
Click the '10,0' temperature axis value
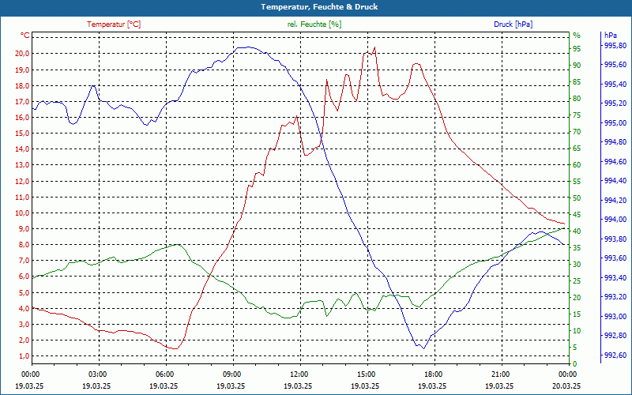click(x=21, y=213)
